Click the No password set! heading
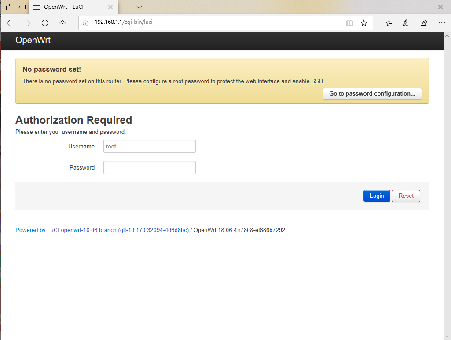Viewport: 451px width, 340px height. (x=52, y=70)
